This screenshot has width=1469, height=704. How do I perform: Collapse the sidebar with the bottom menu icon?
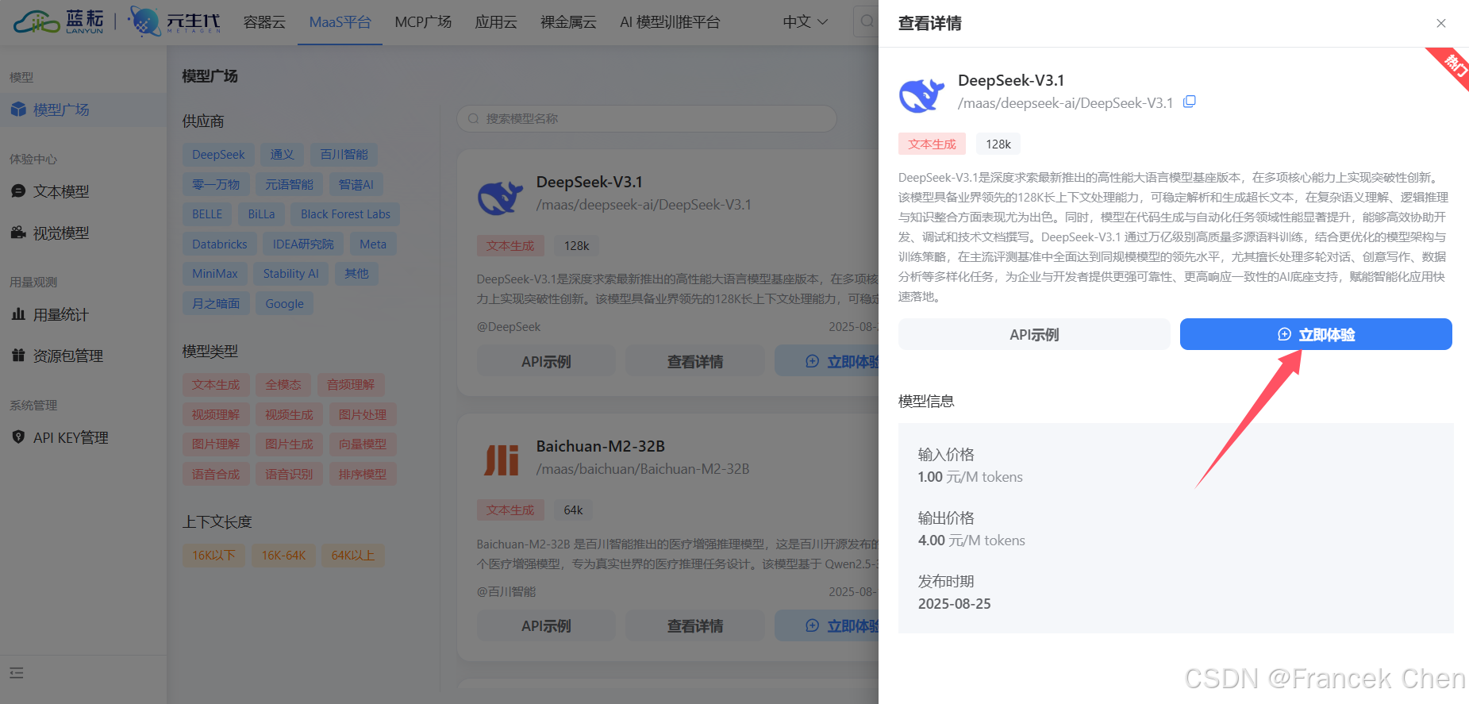(x=17, y=673)
